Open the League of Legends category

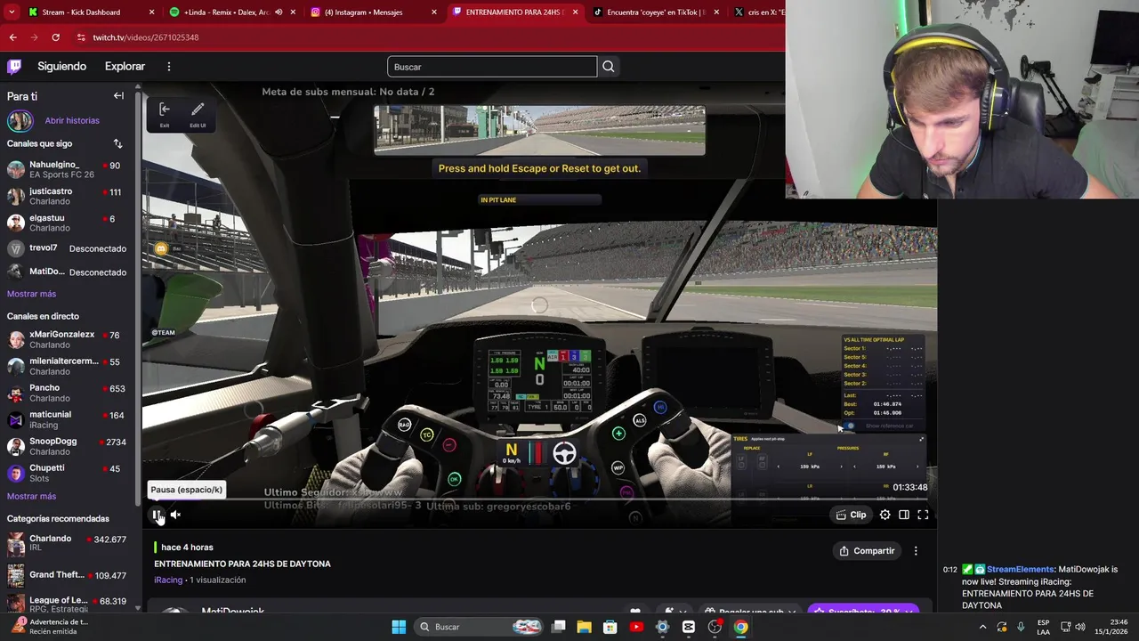point(69,604)
